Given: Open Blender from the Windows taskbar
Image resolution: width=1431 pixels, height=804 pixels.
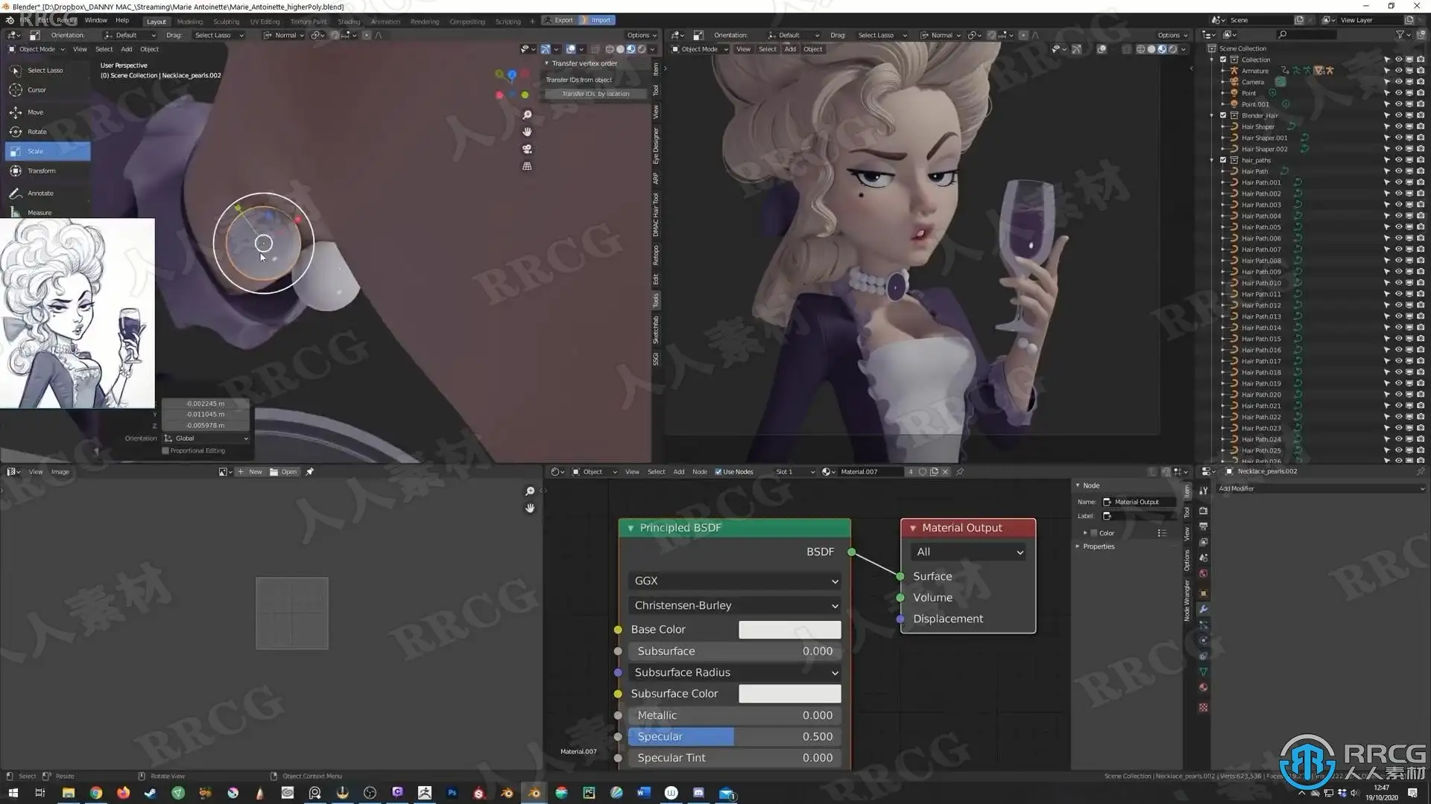Looking at the screenshot, I should [534, 793].
